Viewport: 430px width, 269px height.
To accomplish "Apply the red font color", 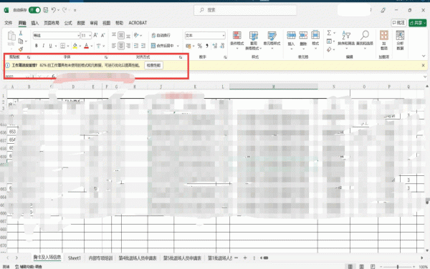I will (x=87, y=46).
